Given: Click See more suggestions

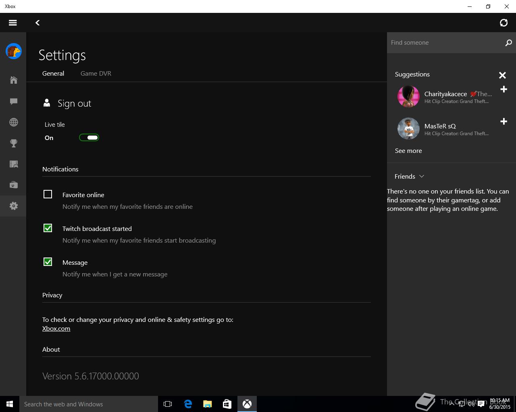Looking at the screenshot, I should [408, 150].
